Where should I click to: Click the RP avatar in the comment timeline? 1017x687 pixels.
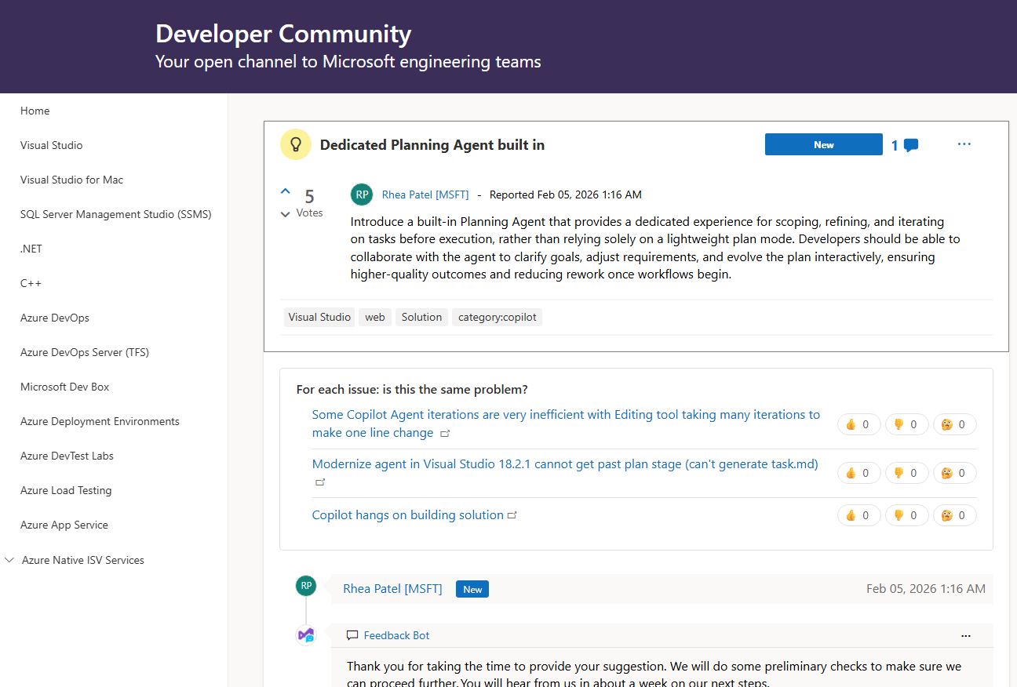306,586
